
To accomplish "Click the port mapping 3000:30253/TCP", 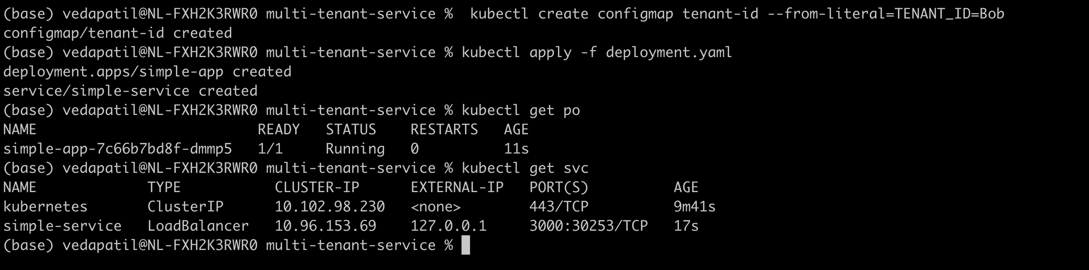I will pos(588,226).
